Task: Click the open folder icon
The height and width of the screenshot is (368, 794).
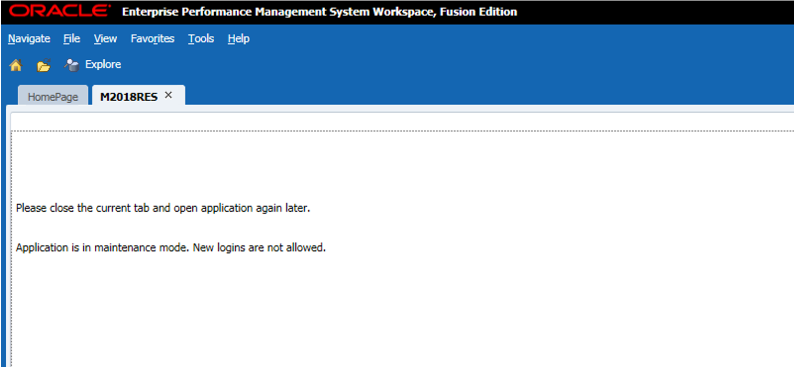Action: tap(43, 66)
